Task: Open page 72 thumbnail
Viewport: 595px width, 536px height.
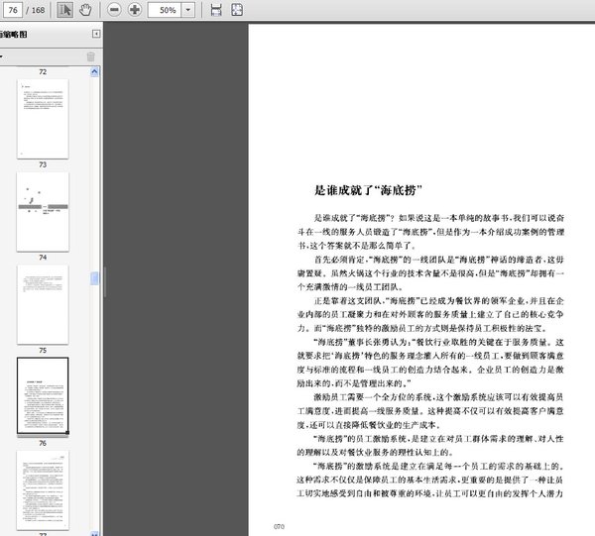Action: tap(45, 73)
